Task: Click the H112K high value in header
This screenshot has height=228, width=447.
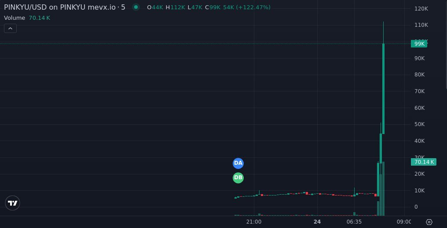Action: point(175,7)
